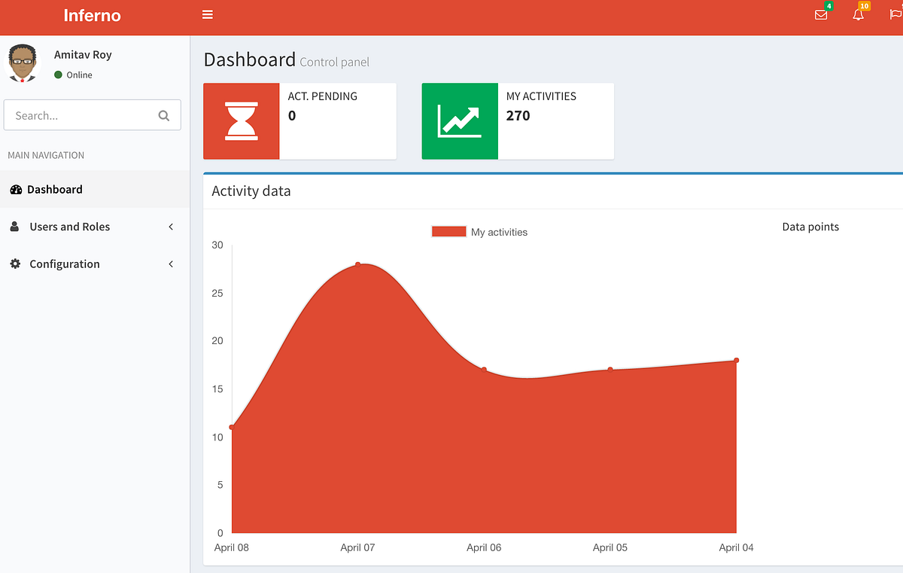Select the Users and Roles person icon
This screenshot has height=573, width=903.
pos(14,226)
